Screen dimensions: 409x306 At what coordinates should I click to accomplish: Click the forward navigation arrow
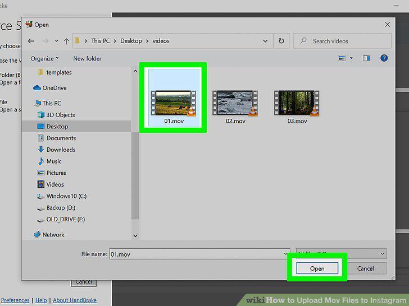[46, 41]
